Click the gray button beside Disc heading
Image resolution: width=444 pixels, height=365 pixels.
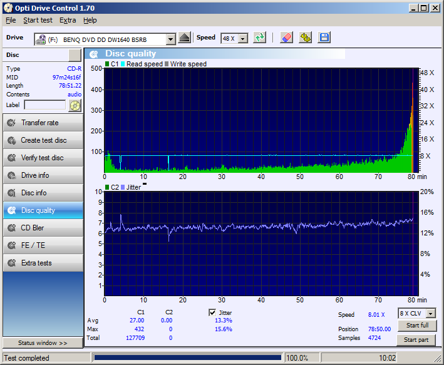tap(75, 55)
